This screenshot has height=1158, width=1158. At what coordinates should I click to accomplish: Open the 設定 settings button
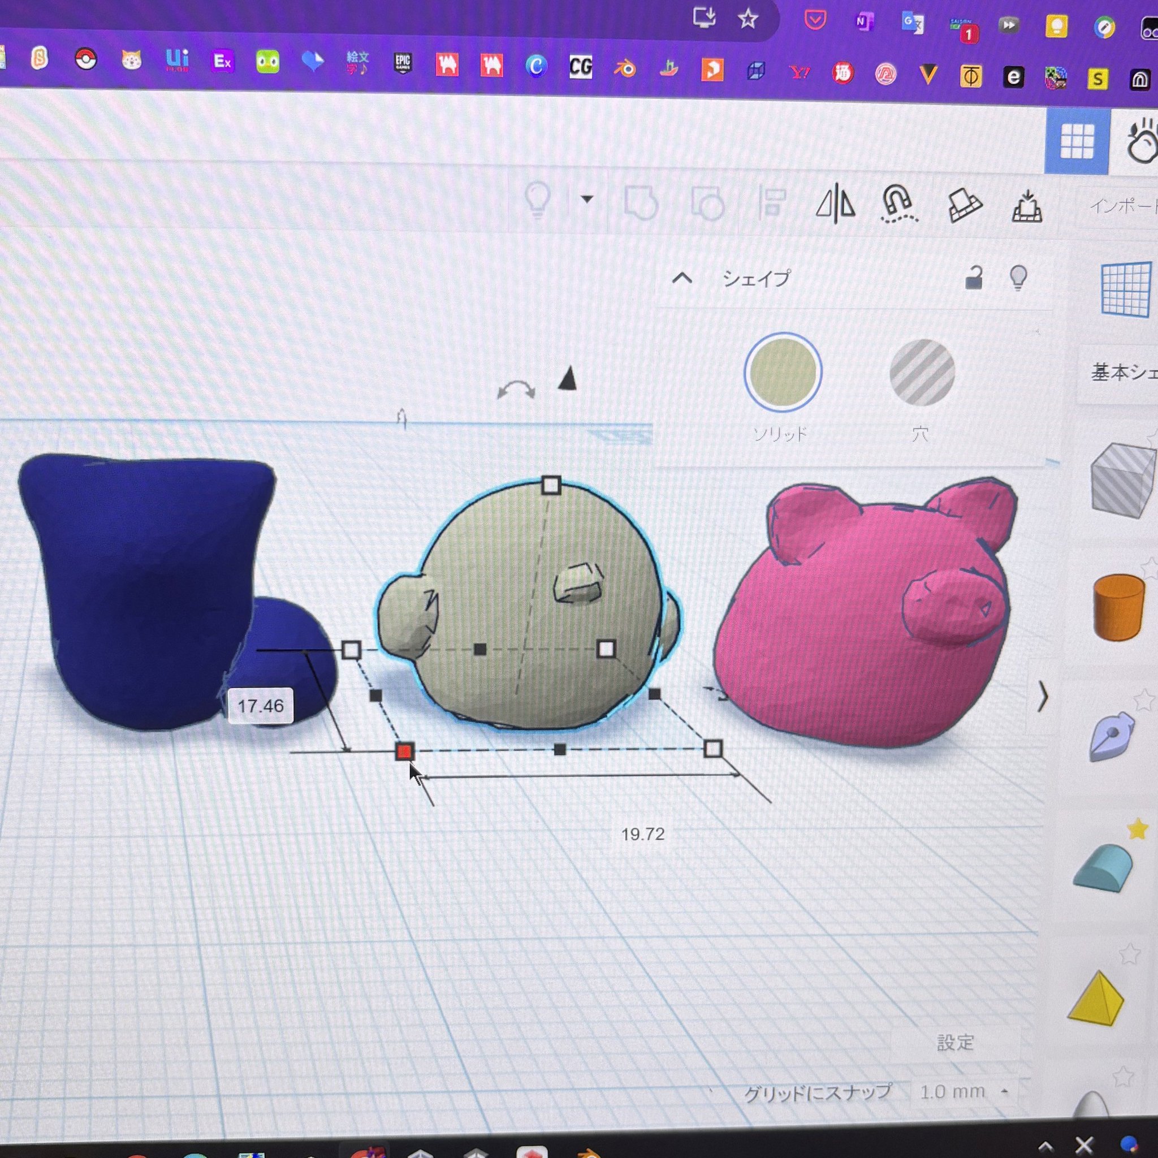955,1042
